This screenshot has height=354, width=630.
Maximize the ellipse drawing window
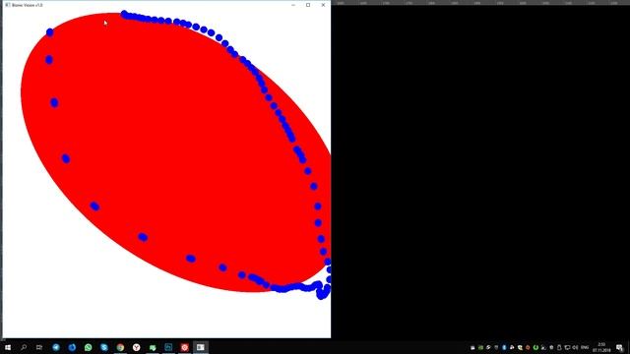pyautogui.click(x=308, y=5)
